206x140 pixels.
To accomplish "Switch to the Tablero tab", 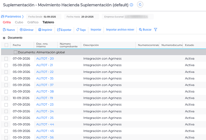I will (48, 22).
